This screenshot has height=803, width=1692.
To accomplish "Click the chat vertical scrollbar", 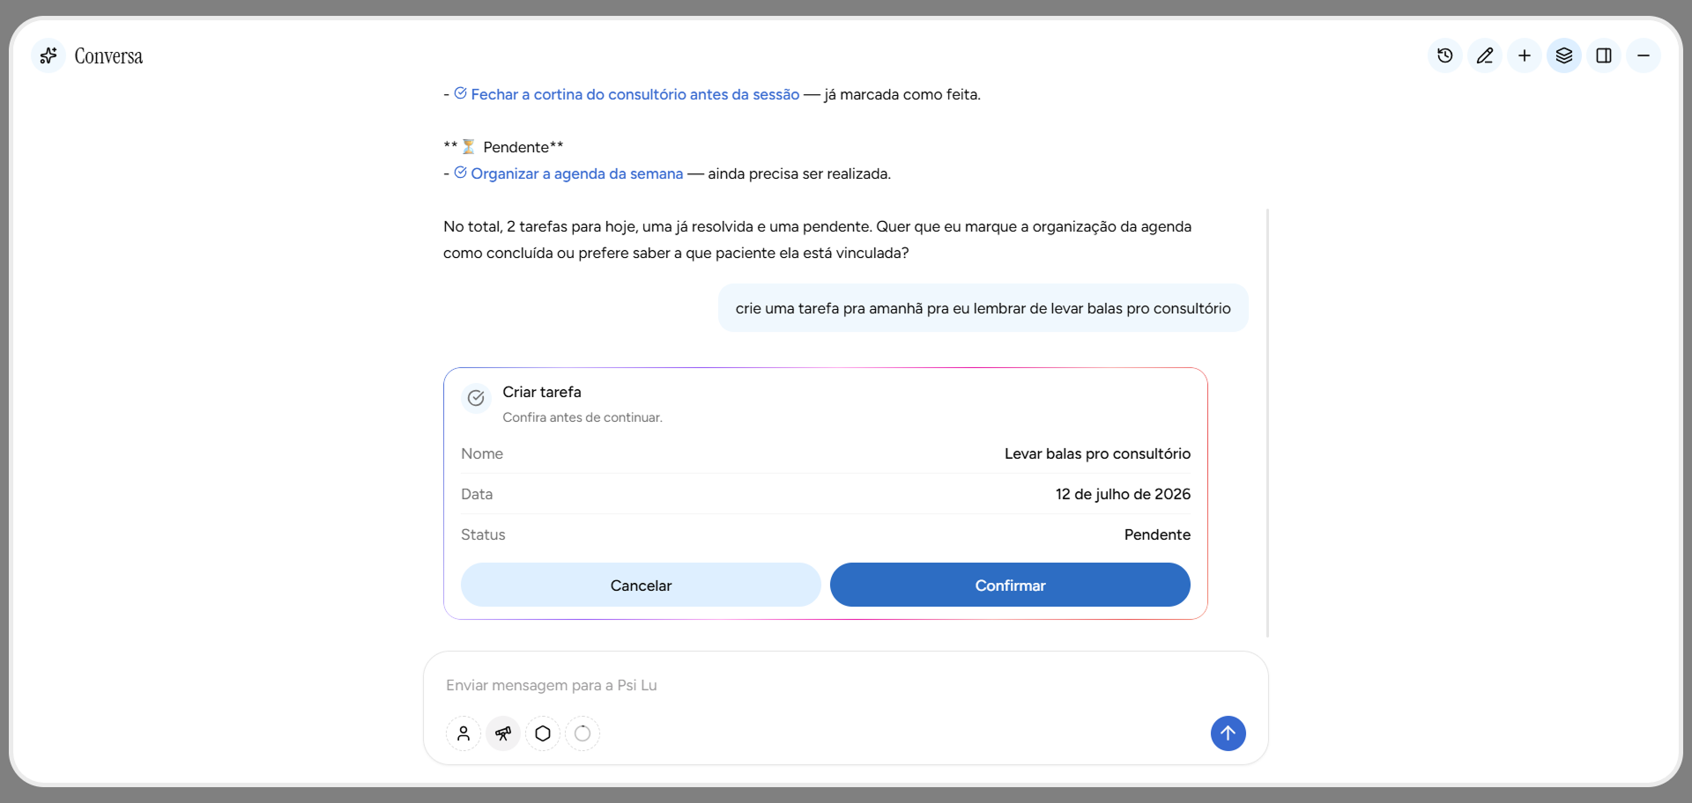I will click(x=1267, y=423).
